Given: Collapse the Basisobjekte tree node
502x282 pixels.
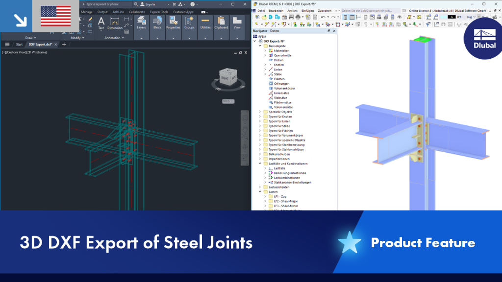Looking at the screenshot, I should pos(260,46).
